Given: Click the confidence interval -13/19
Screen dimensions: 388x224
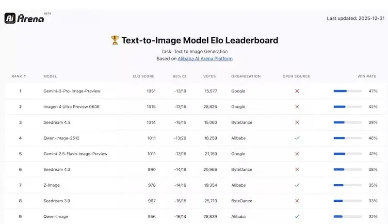Looking at the screenshot, I should pyautogui.click(x=180, y=91).
